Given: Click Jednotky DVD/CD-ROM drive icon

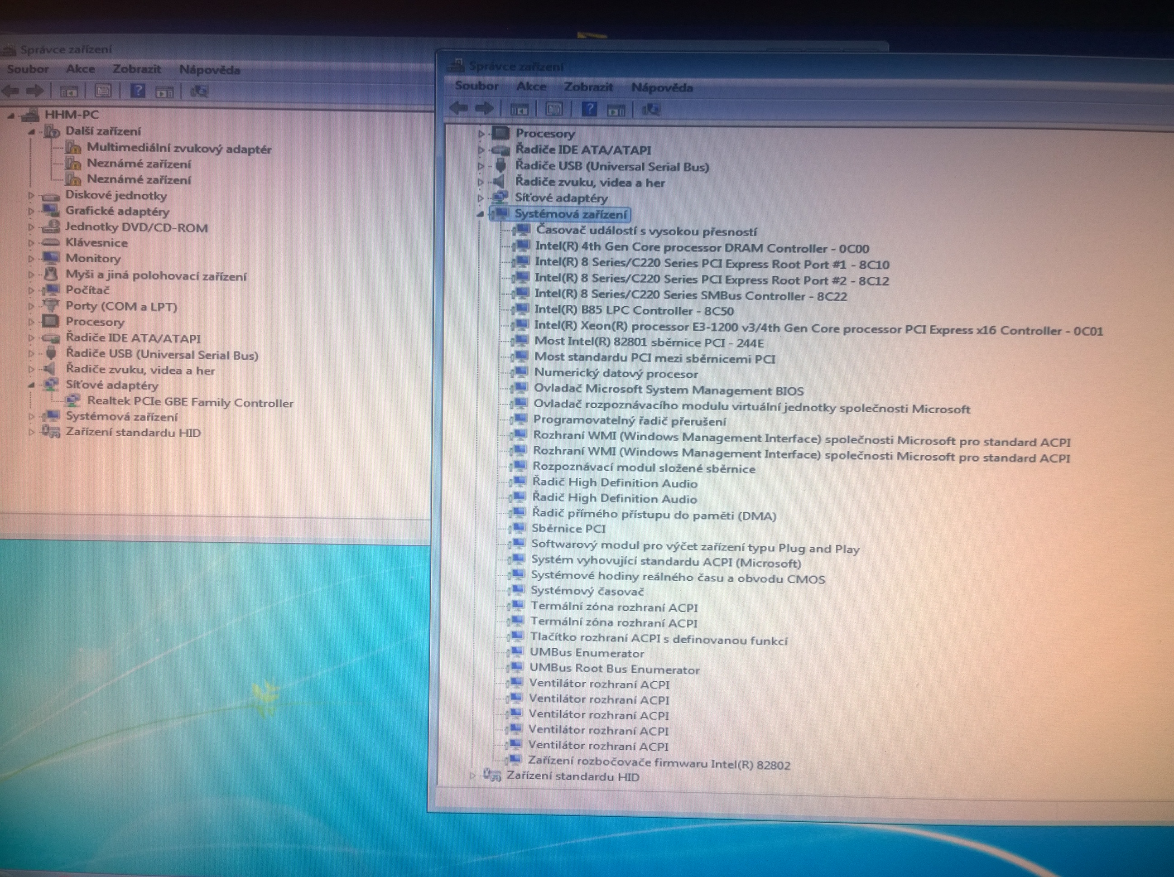Looking at the screenshot, I should point(51,226).
